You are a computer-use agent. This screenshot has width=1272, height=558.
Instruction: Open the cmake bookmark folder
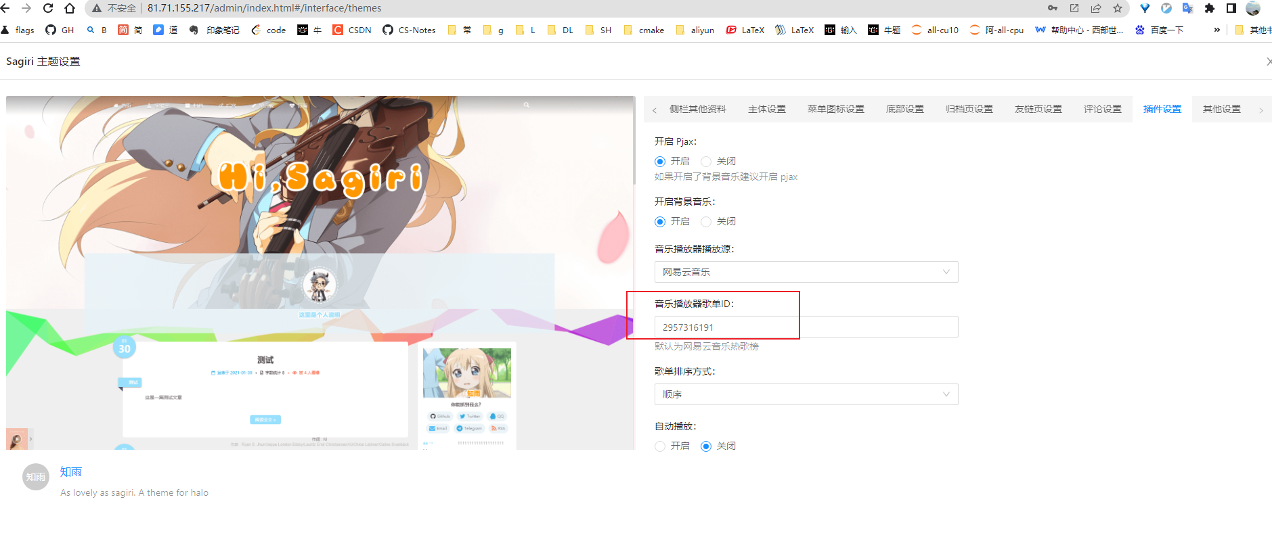644,30
